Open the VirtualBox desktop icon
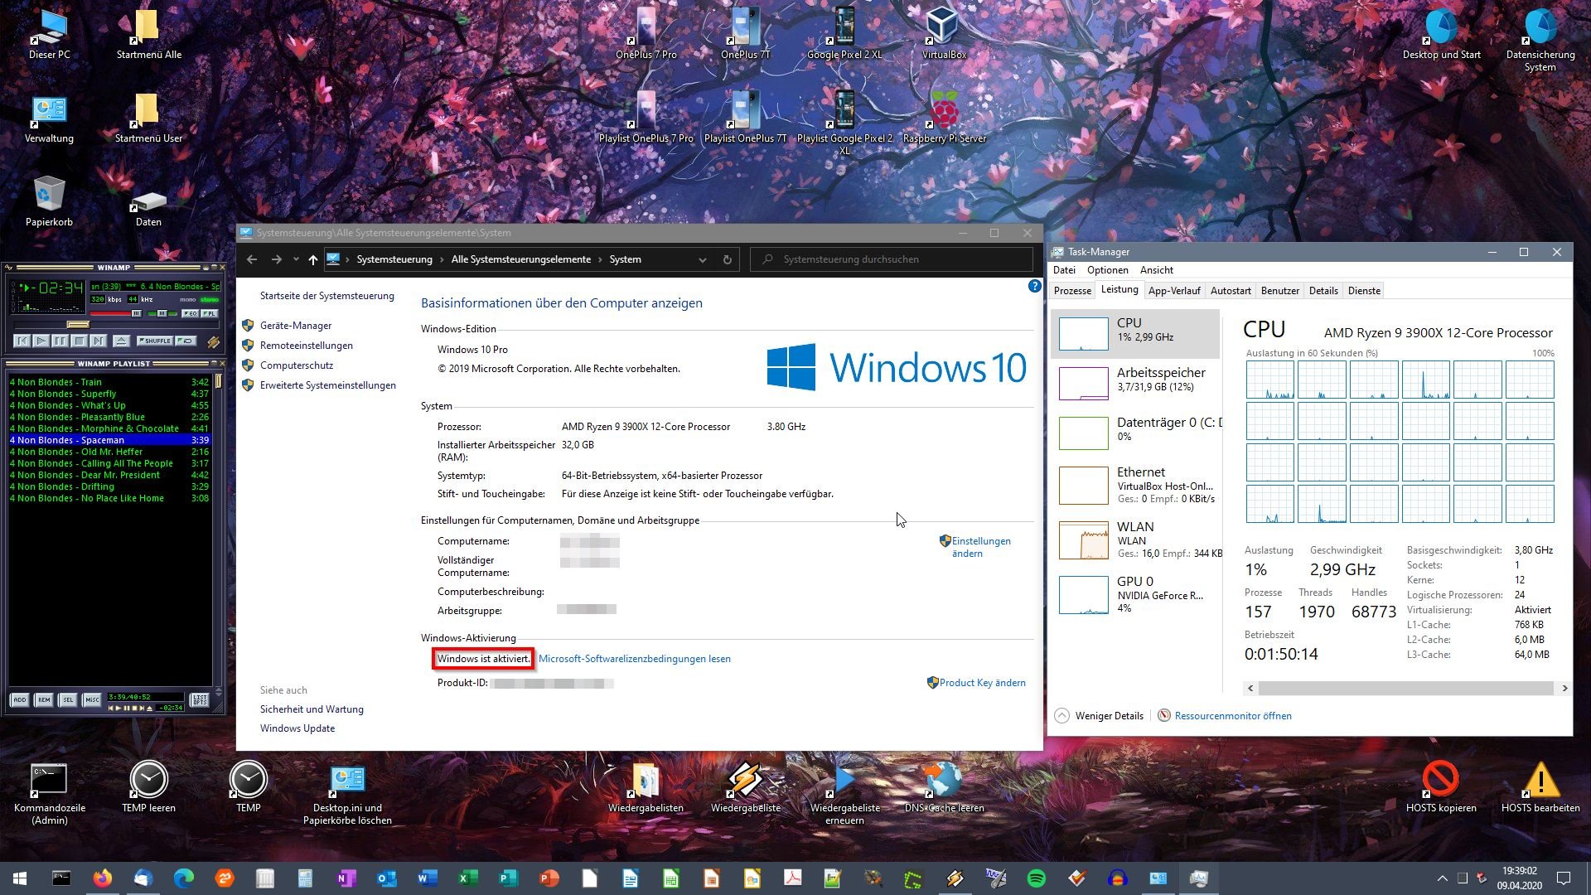The width and height of the screenshot is (1591, 895). [x=944, y=33]
